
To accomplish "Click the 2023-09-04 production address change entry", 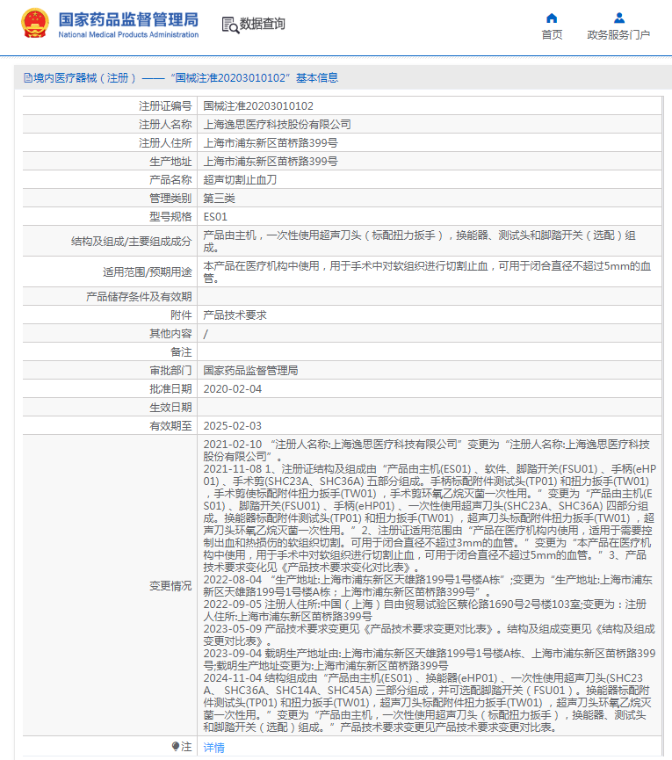I will pos(430,660).
